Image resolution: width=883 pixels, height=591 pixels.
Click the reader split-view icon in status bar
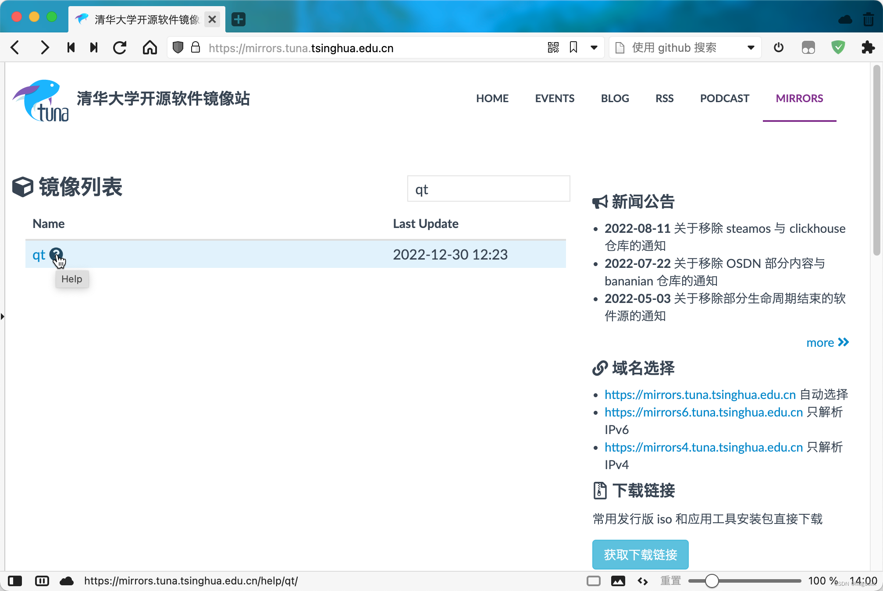tap(42, 581)
